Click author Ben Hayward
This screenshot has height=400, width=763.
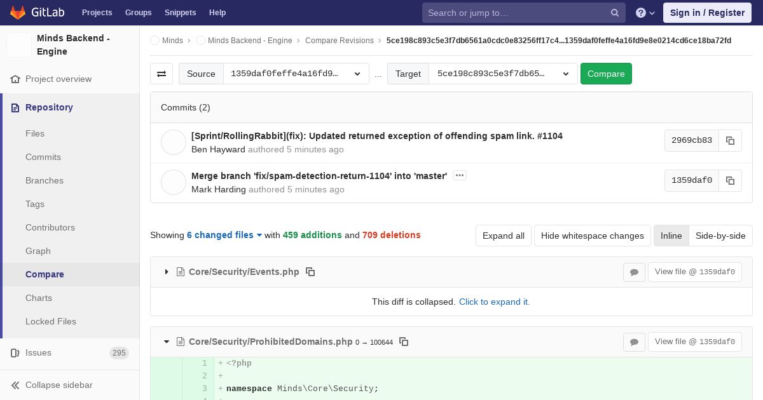pos(218,150)
